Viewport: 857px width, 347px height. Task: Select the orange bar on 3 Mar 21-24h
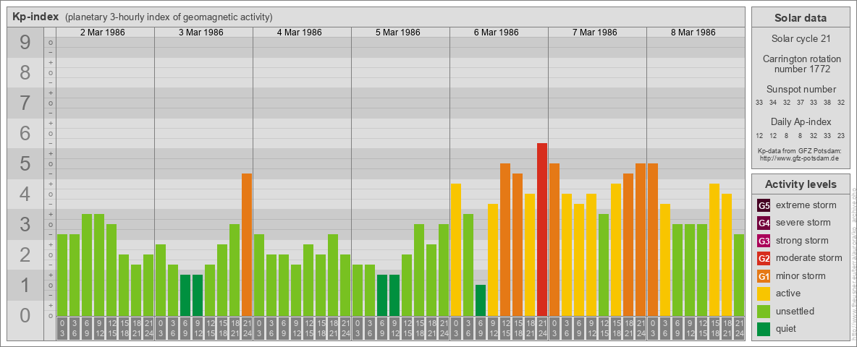(247, 244)
